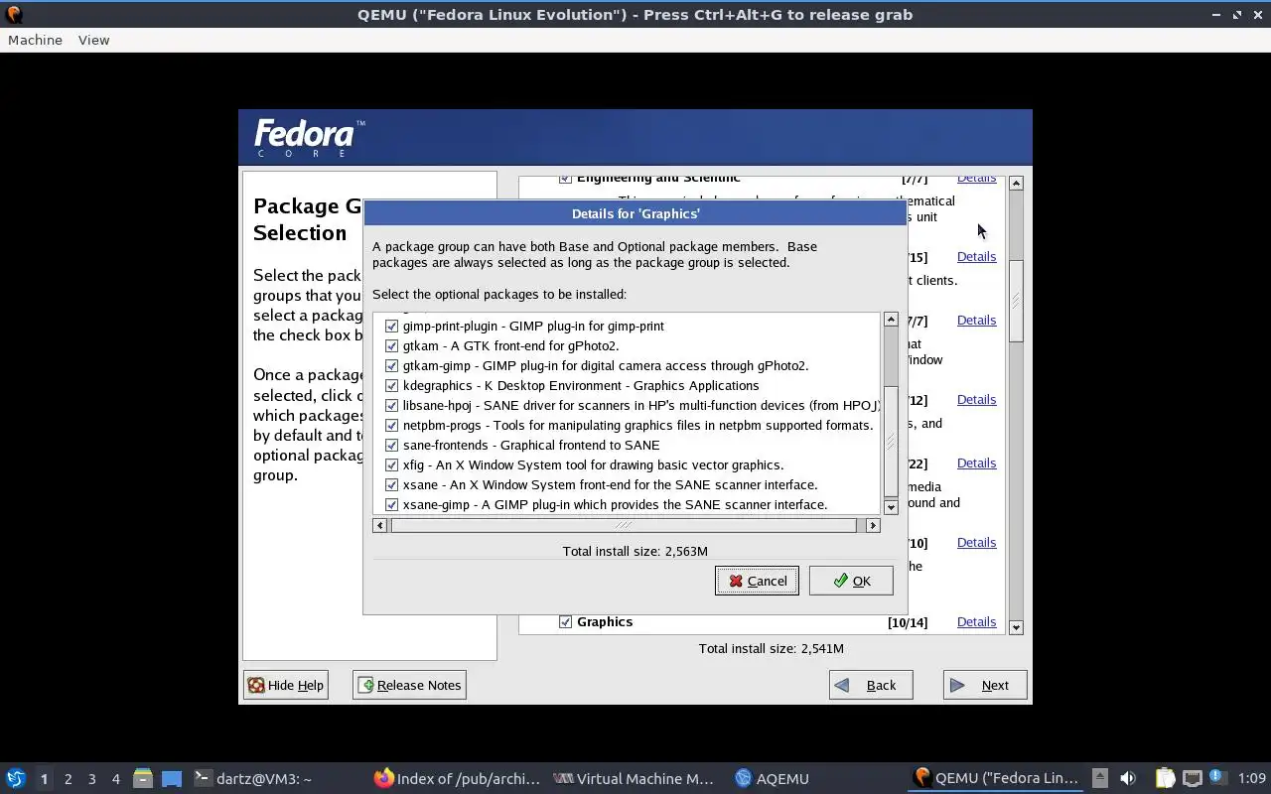This screenshot has width=1271, height=794.
Task: Click the show desktop icon in taskbar
Action: [172, 778]
